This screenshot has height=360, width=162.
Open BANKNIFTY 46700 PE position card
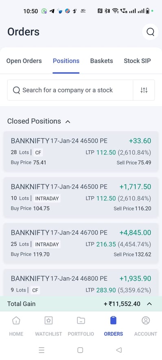(81, 243)
